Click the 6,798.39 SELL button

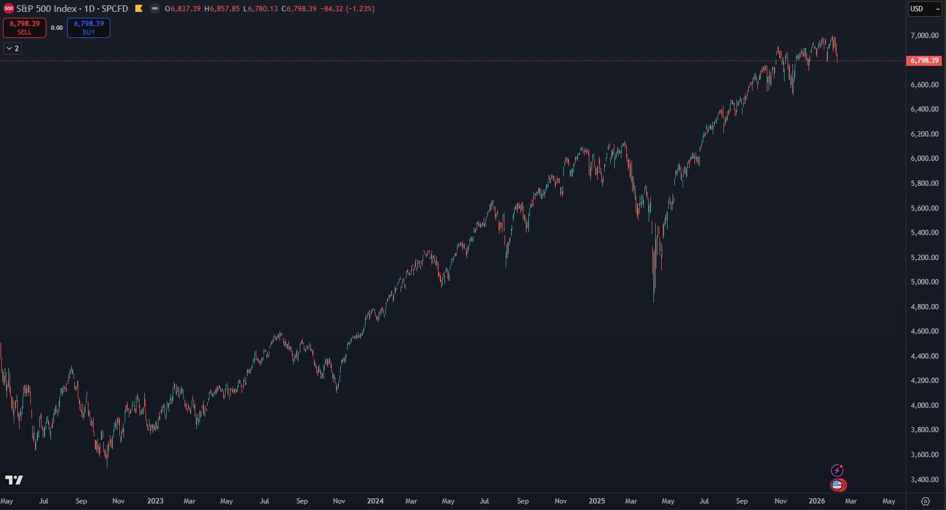pos(24,27)
